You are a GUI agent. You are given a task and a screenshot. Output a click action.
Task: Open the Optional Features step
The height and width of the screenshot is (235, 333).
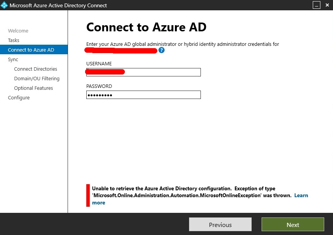pyautogui.click(x=34, y=88)
